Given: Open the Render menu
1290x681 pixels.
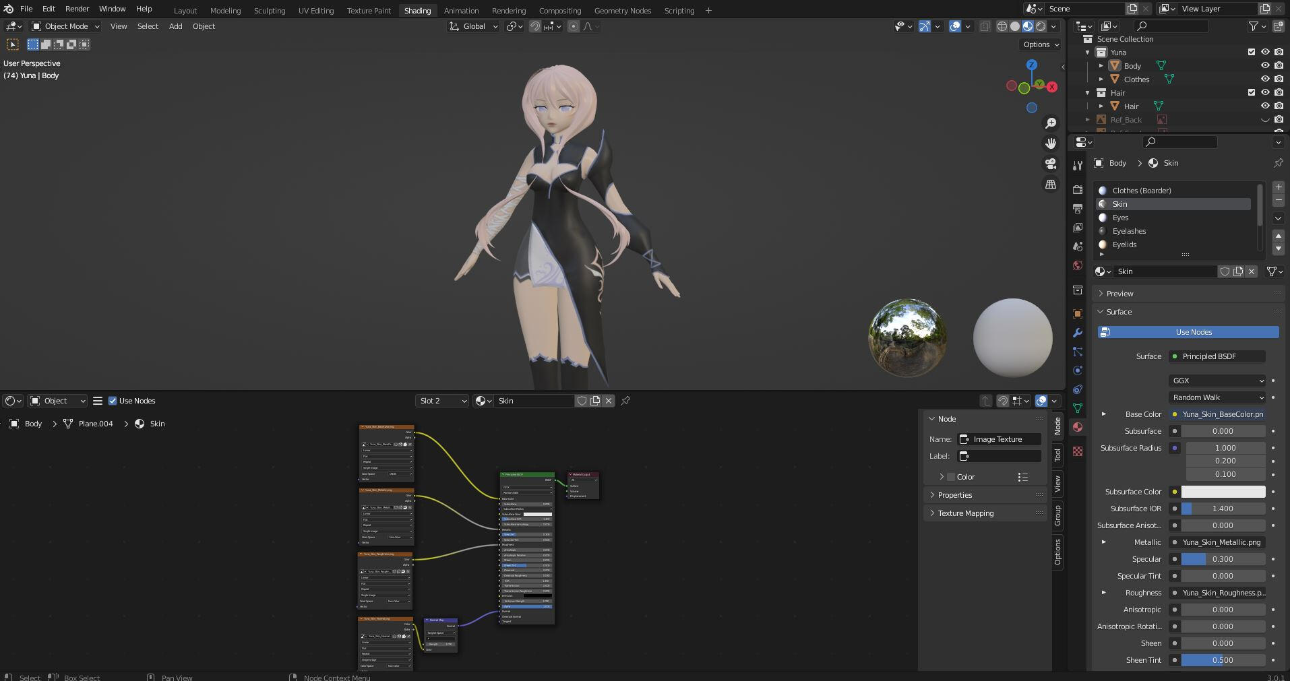Looking at the screenshot, I should point(77,9).
